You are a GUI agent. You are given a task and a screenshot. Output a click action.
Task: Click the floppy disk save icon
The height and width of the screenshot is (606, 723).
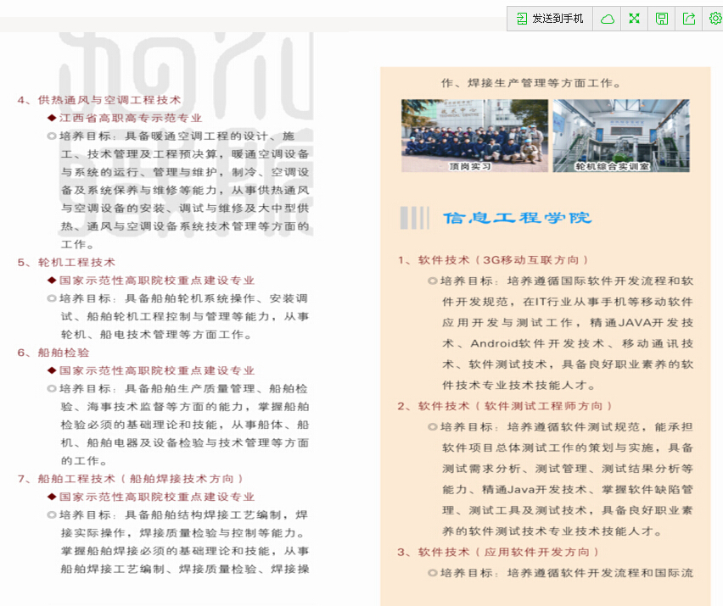coord(662,19)
